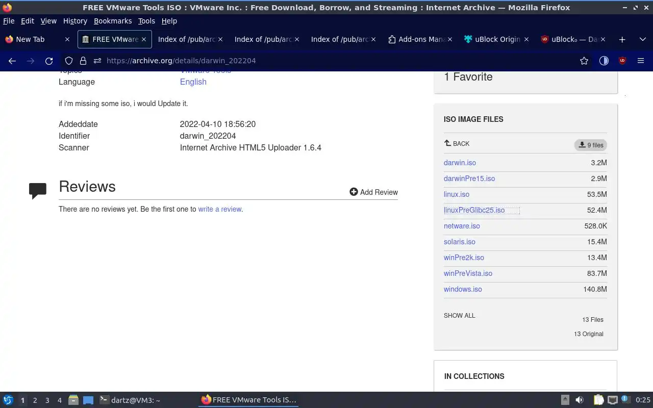
Task: Bookmark this page with star icon
Action: [x=584, y=61]
